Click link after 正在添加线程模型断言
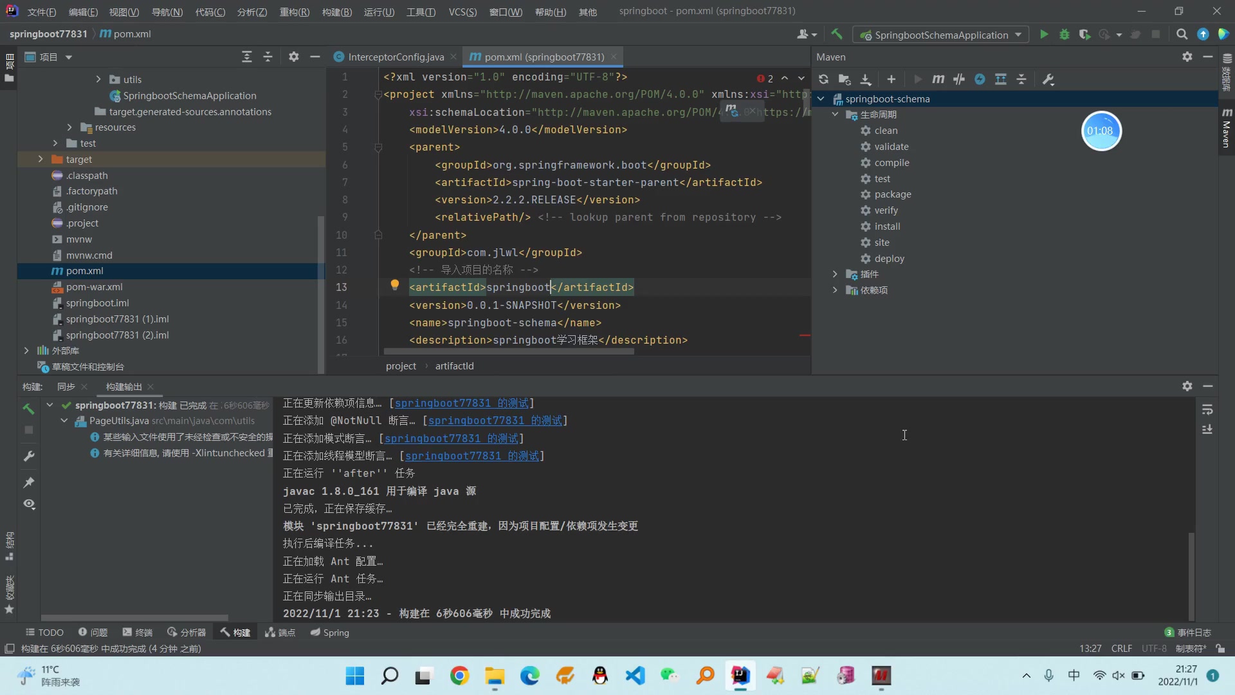This screenshot has height=695, width=1235. click(472, 456)
